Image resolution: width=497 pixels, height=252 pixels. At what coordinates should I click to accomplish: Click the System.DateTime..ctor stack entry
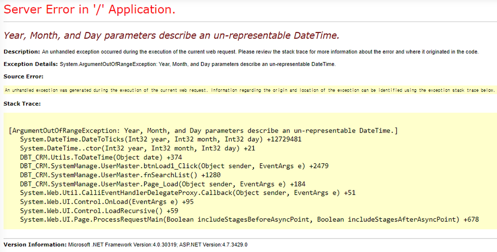[137, 148]
